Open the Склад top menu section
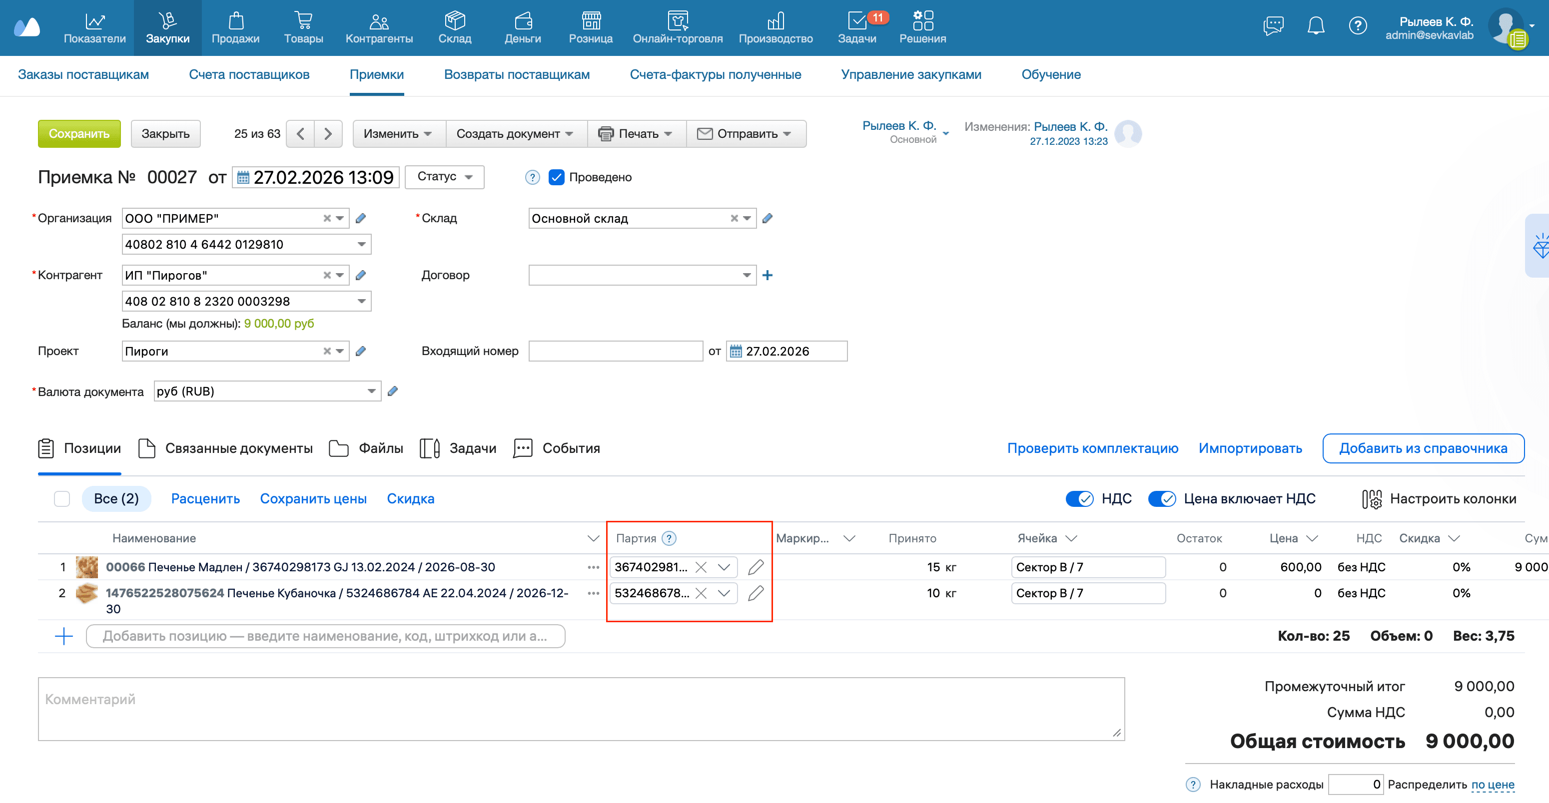Image resolution: width=1549 pixels, height=803 pixels. pos(455,27)
